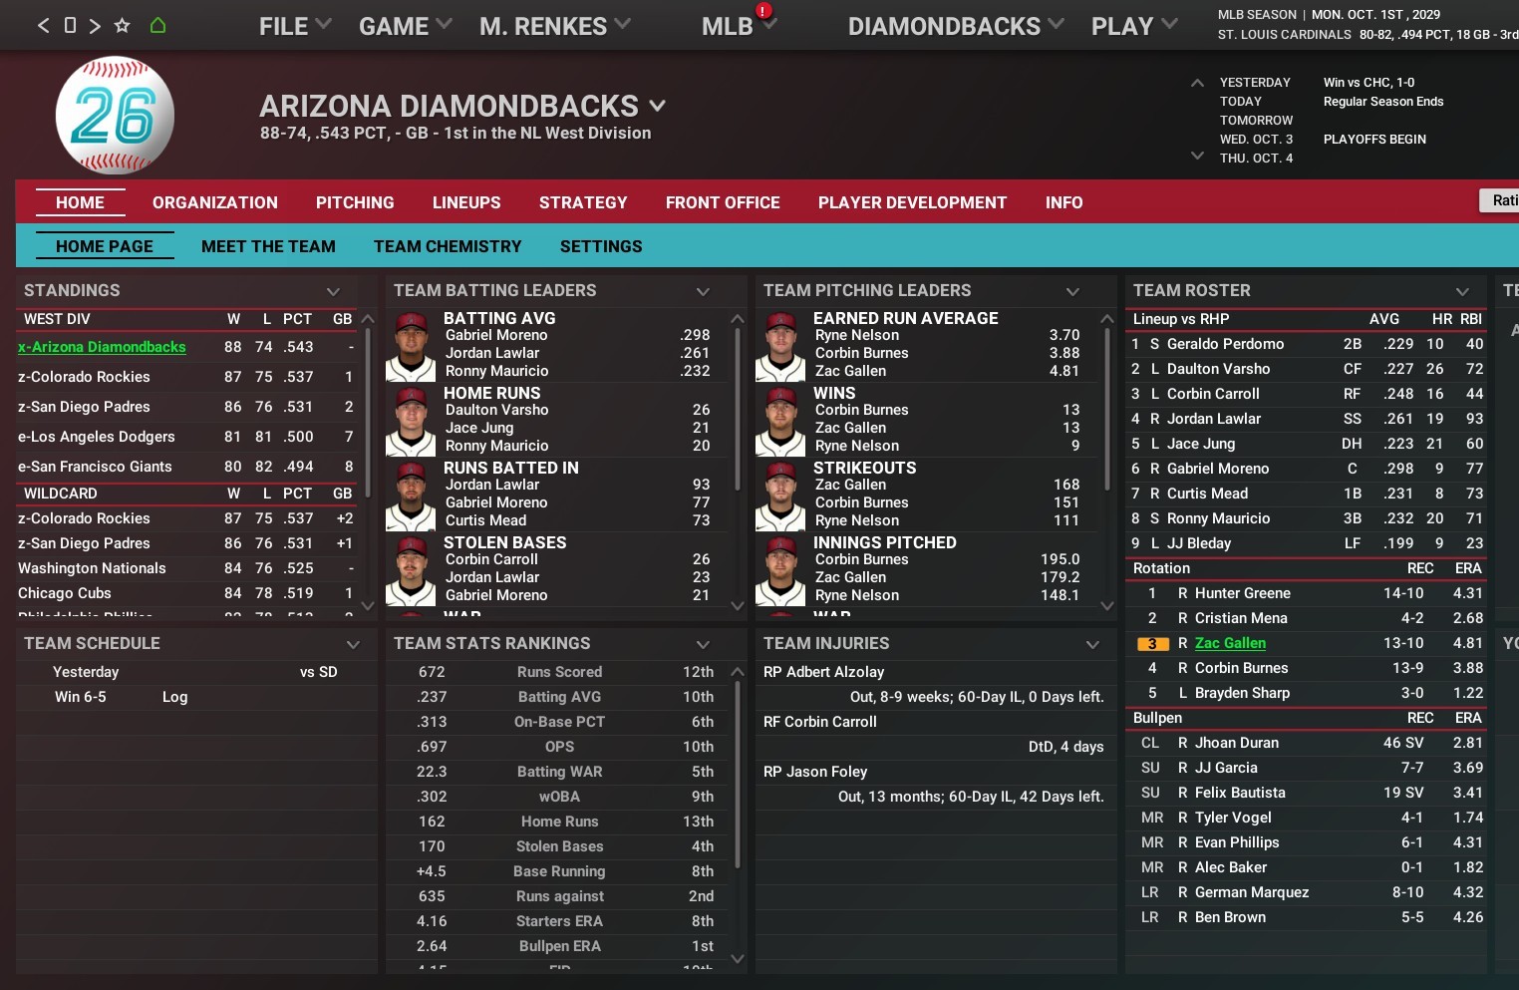
Task: Click the MLB red alert notification badge
Action: pyautogui.click(x=763, y=11)
